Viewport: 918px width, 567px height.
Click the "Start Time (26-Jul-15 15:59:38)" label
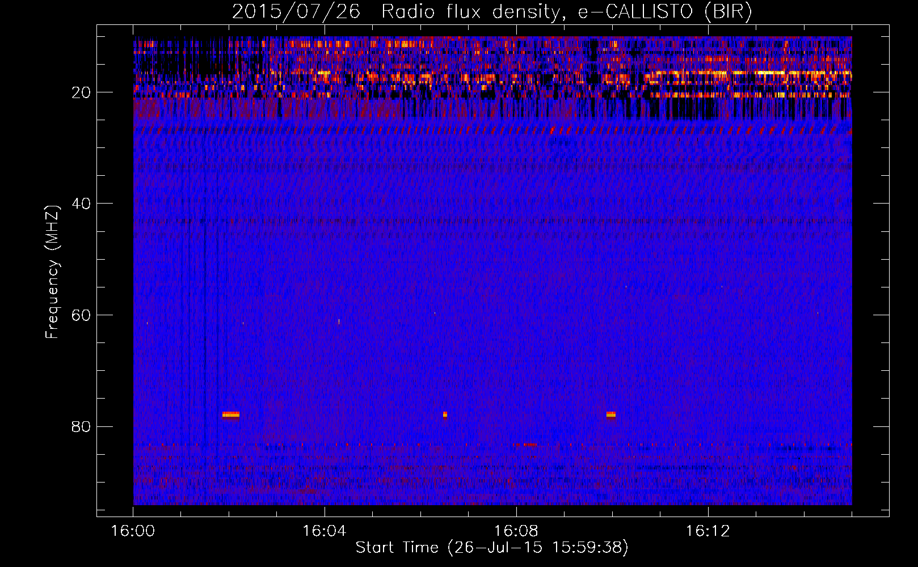pos(492,548)
